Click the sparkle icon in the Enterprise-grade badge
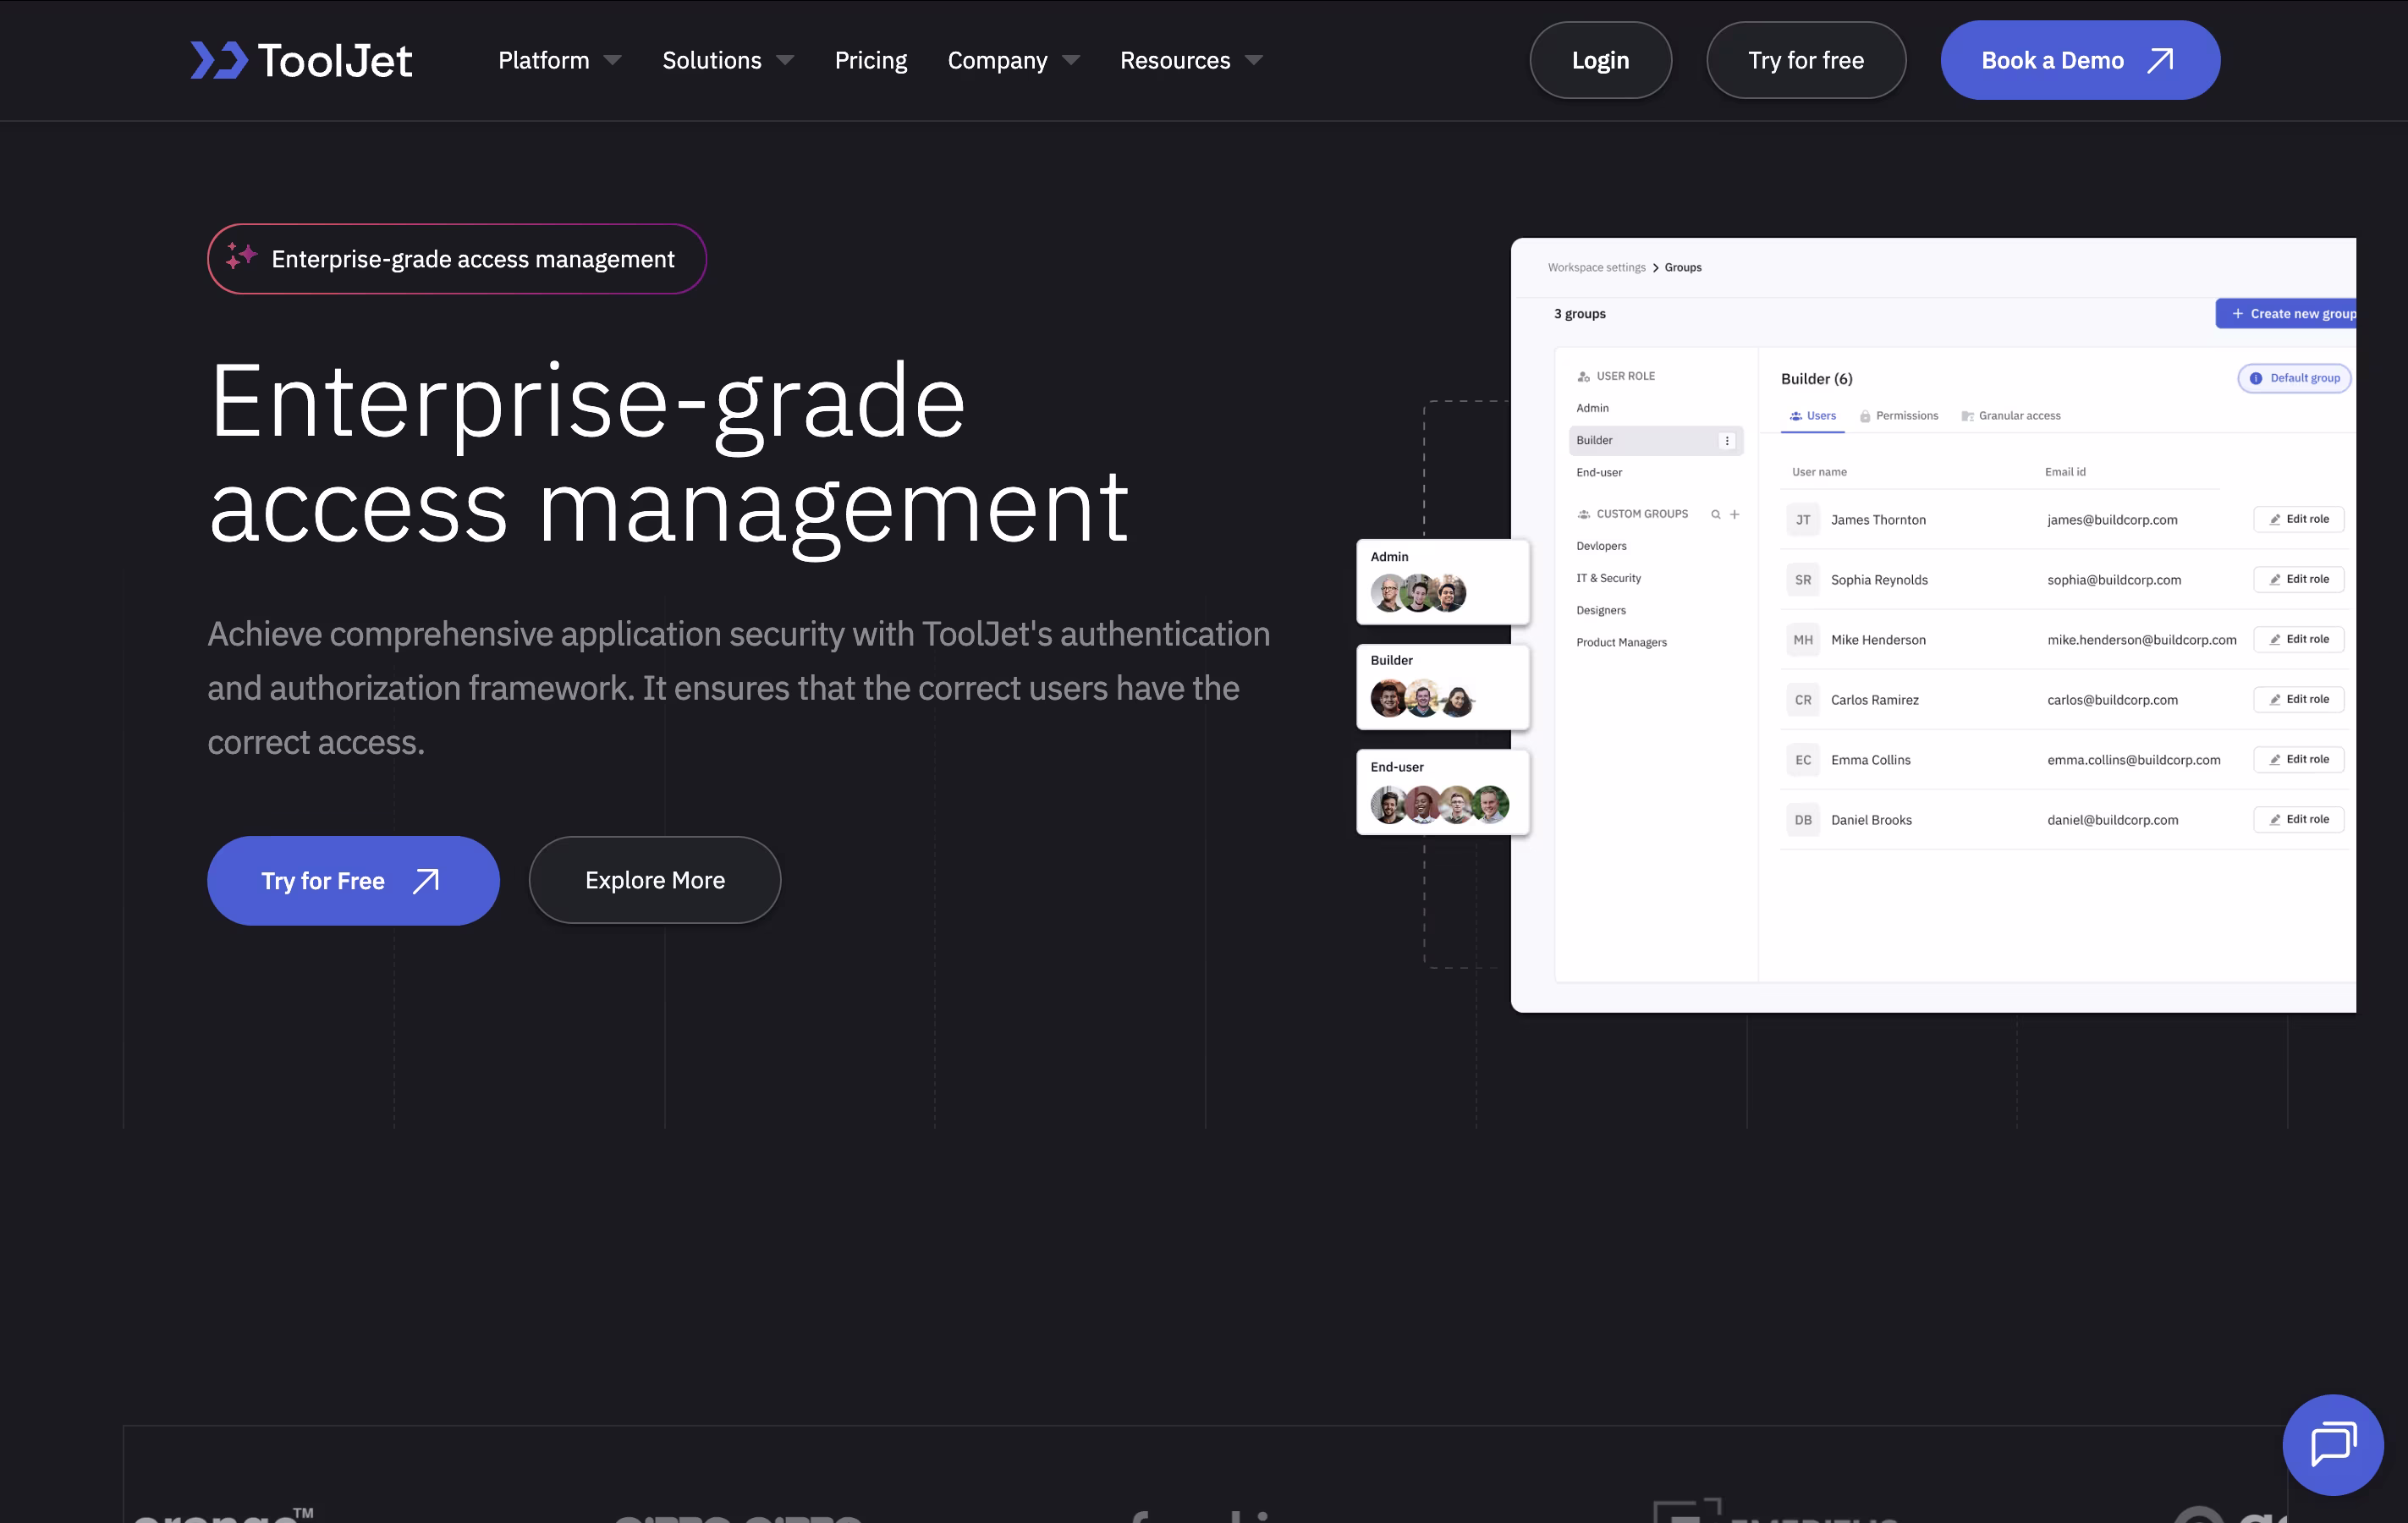The image size is (2408, 1523). [x=241, y=257]
